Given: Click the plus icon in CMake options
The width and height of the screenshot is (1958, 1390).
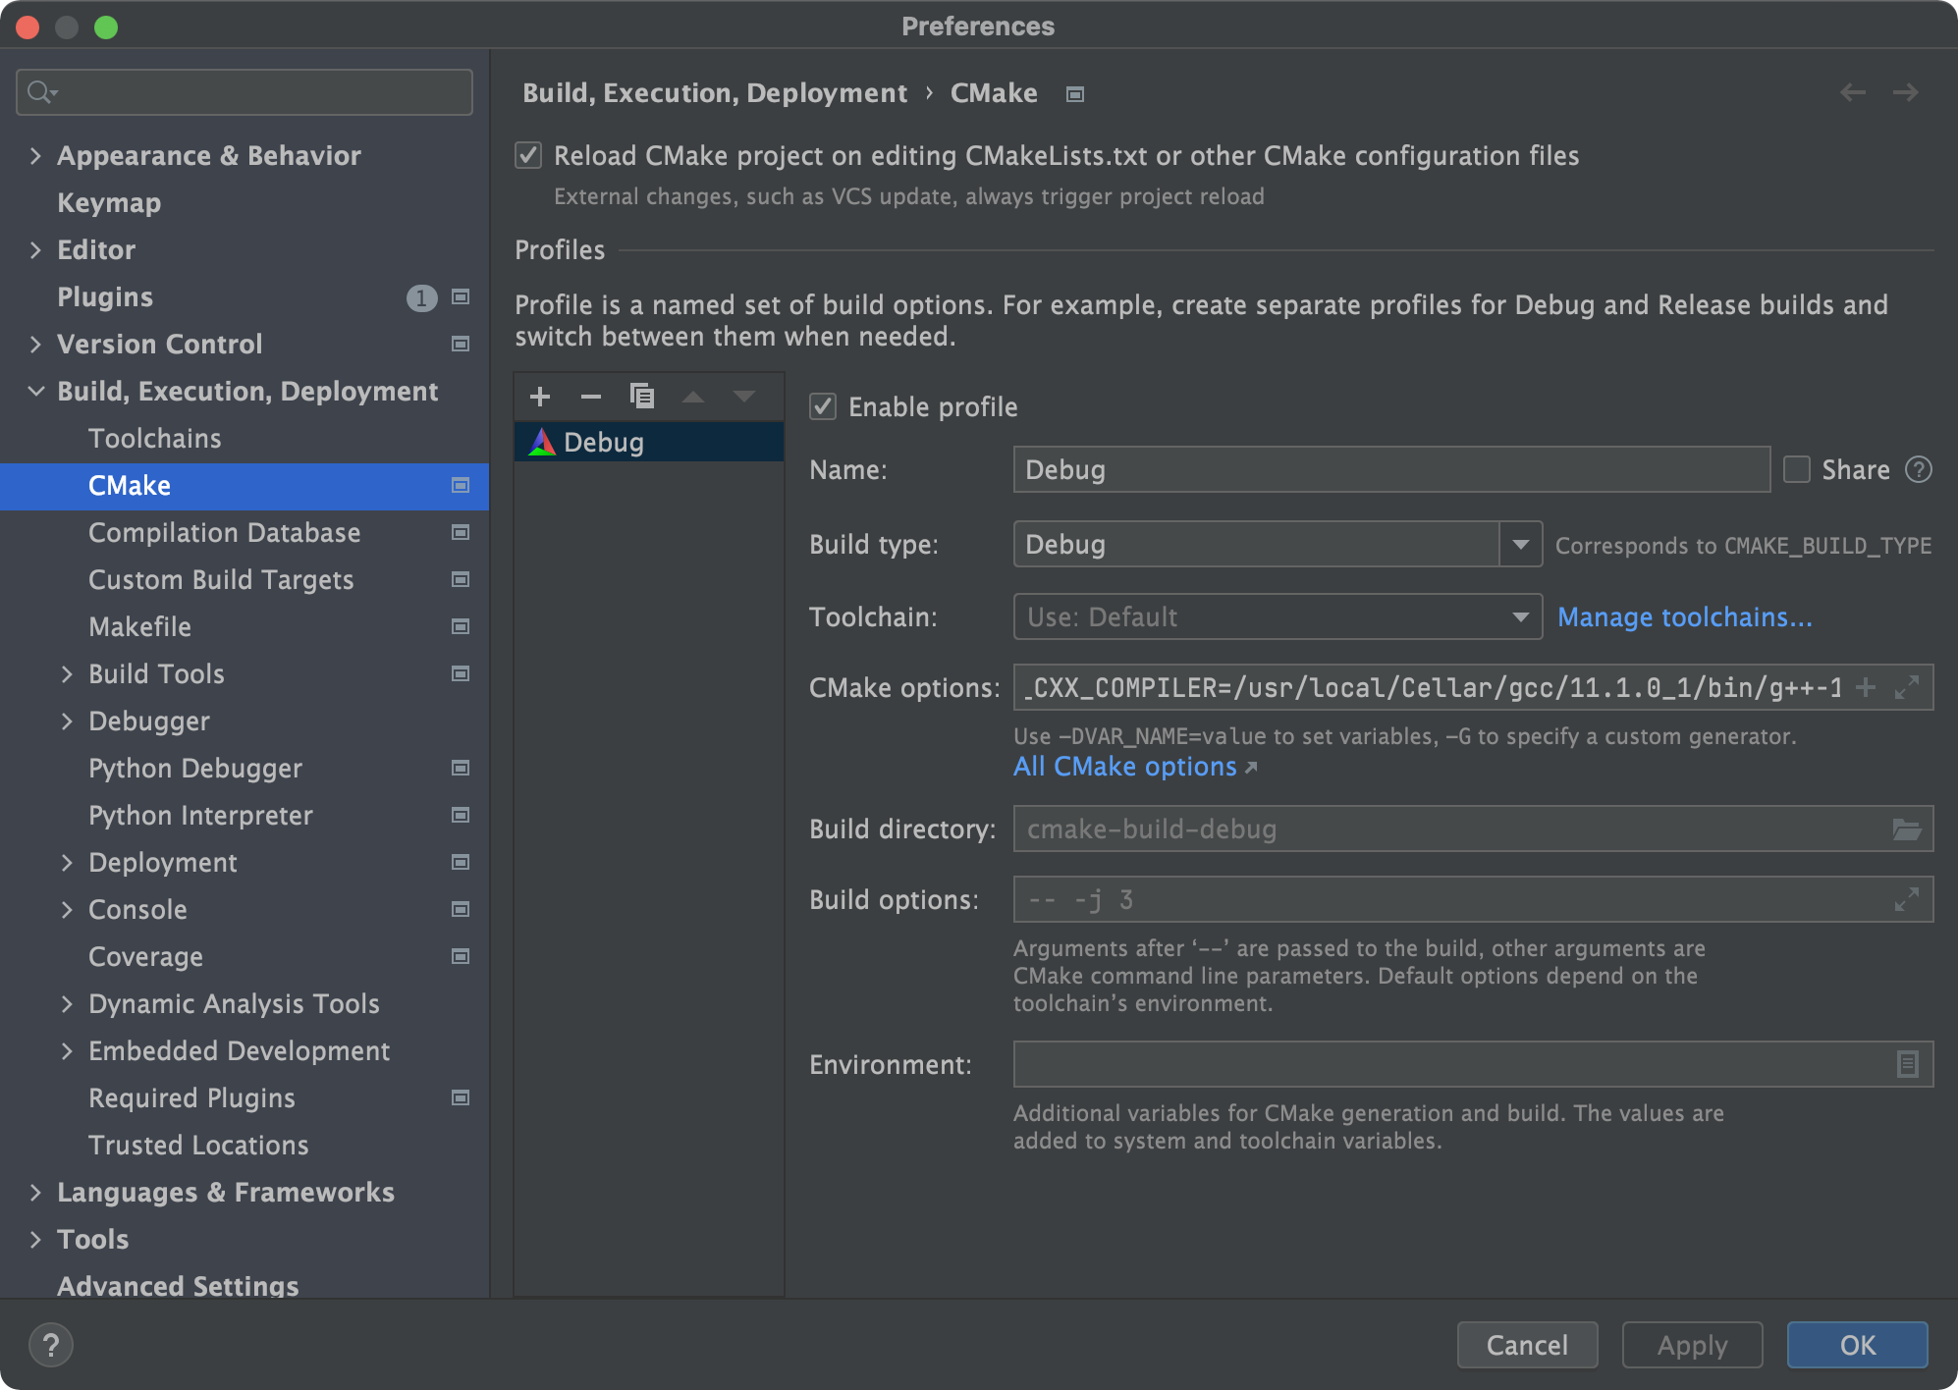Looking at the screenshot, I should (x=1866, y=688).
